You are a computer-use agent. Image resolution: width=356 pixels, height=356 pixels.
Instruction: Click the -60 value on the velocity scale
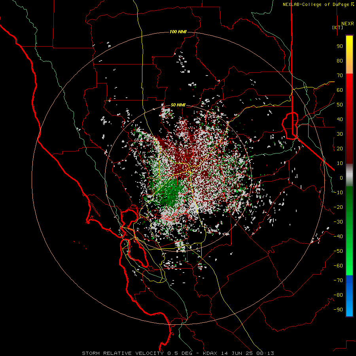pyautogui.click(x=338, y=266)
